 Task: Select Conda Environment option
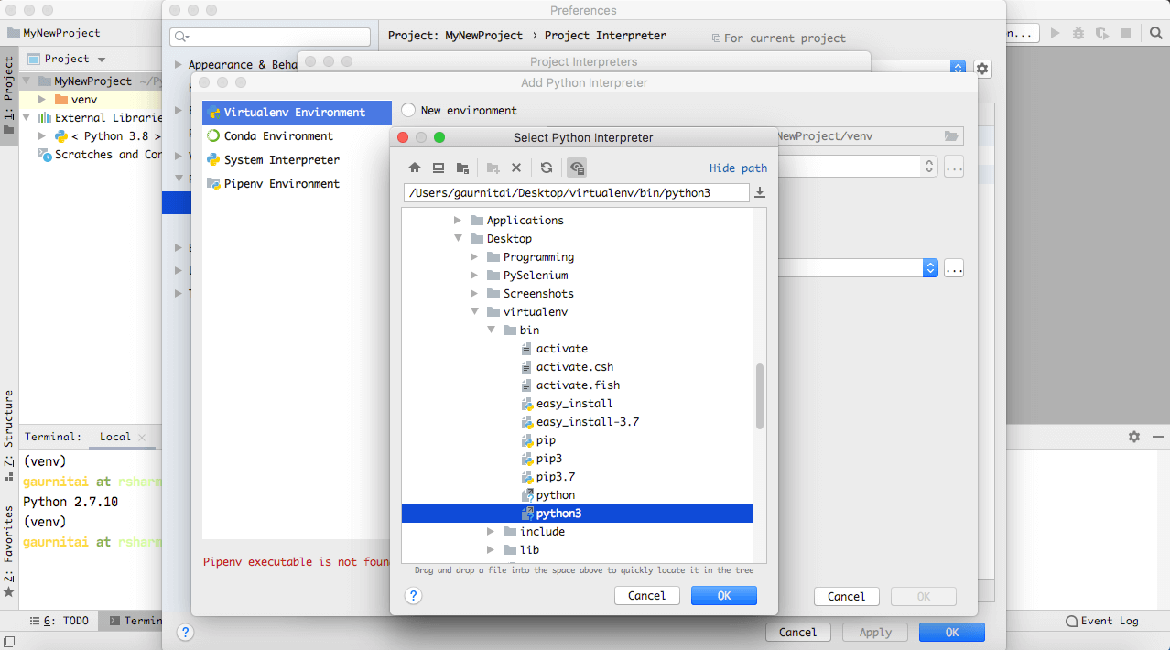pyautogui.click(x=297, y=135)
